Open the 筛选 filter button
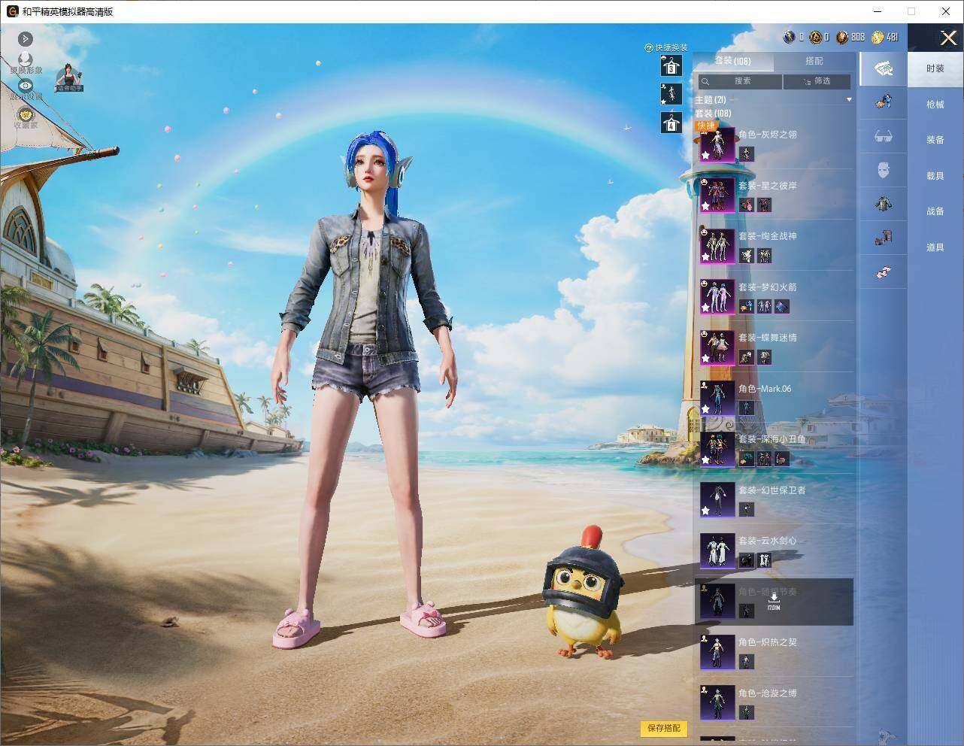Viewport: 964px width, 746px height. click(x=817, y=81)
